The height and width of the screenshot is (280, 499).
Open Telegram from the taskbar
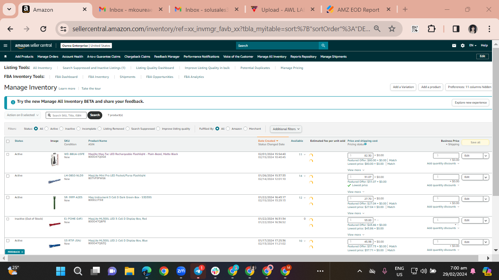click(x=198, y=271)
